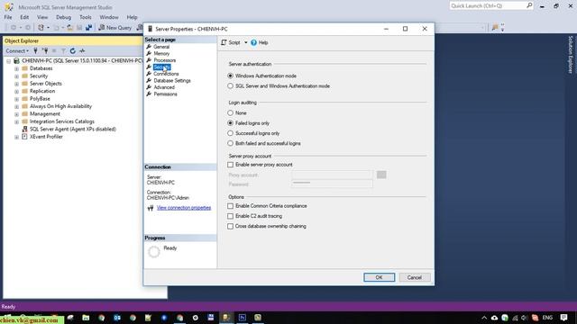This screenshot has width=577, height=324.
Task: Expand the Replication node
Action: [16, 91]
